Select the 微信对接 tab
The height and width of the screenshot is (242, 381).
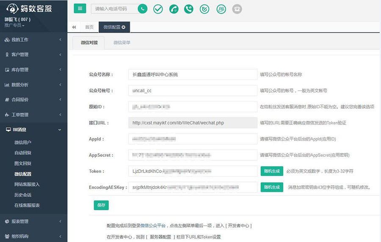pyautogui.click(x=89, y=43)
